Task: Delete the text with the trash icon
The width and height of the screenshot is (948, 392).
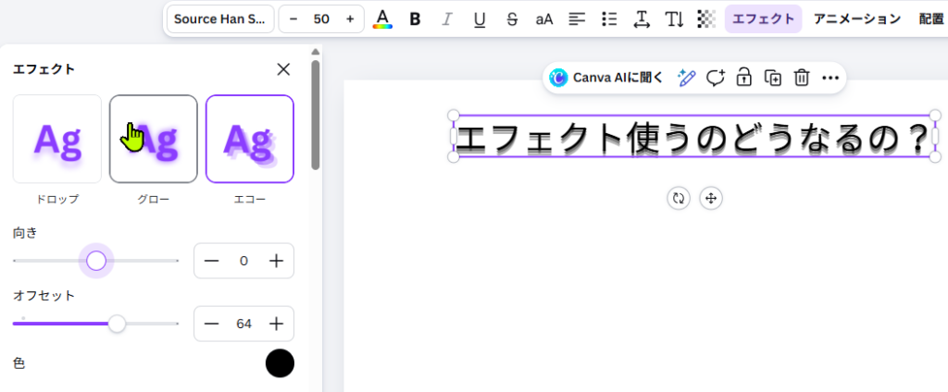Action: [x=802, y=78]
